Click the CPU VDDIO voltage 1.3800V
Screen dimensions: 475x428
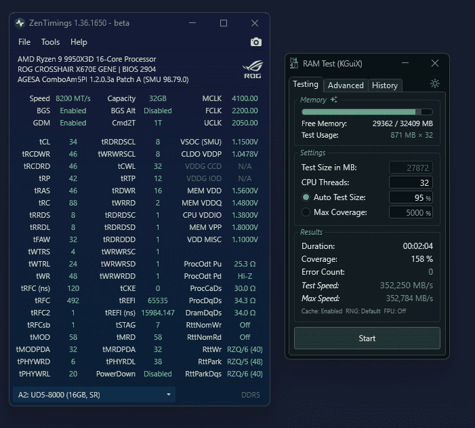pos(245,215)
